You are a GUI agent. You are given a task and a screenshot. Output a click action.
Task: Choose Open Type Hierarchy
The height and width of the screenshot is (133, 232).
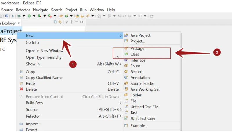[x=70, y=57]
